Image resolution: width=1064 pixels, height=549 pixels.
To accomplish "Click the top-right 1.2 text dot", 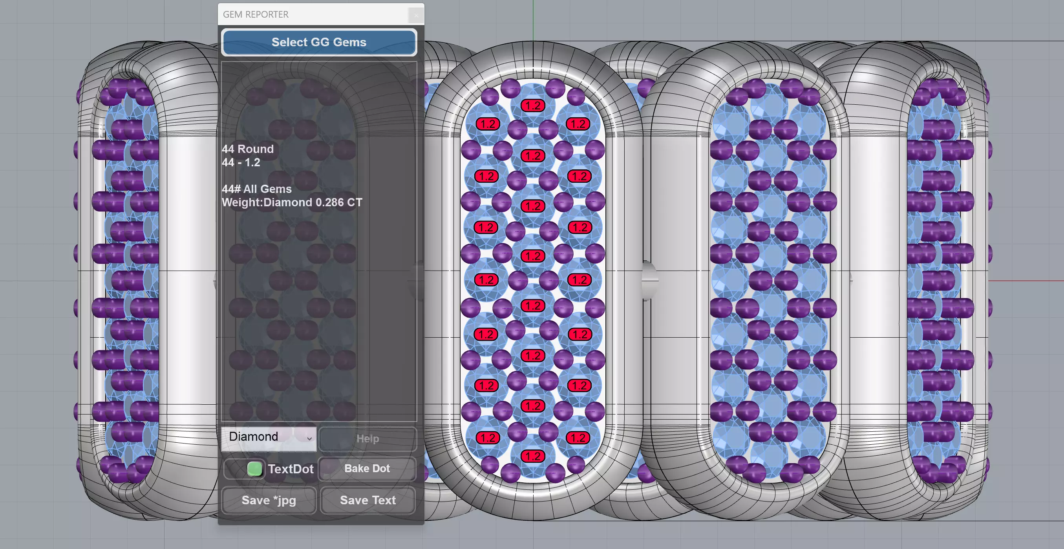I will tap(578, 124).
